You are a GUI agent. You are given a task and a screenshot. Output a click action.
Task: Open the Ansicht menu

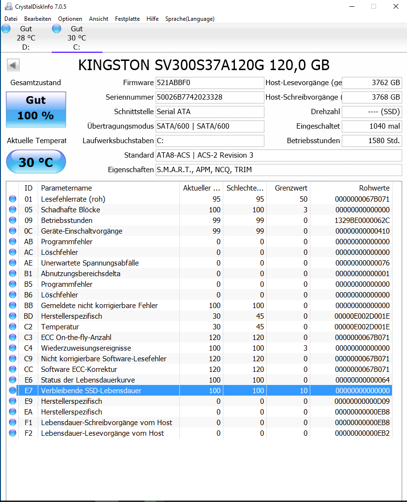point(99,19)
